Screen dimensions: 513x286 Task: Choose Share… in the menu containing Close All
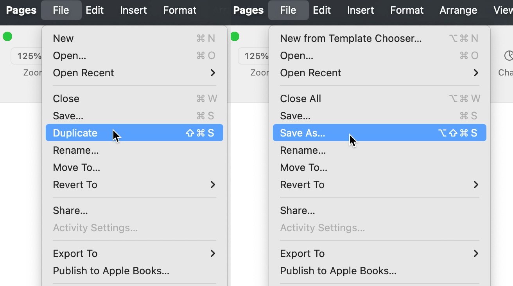pyautogui.click(x=379, y=210)
